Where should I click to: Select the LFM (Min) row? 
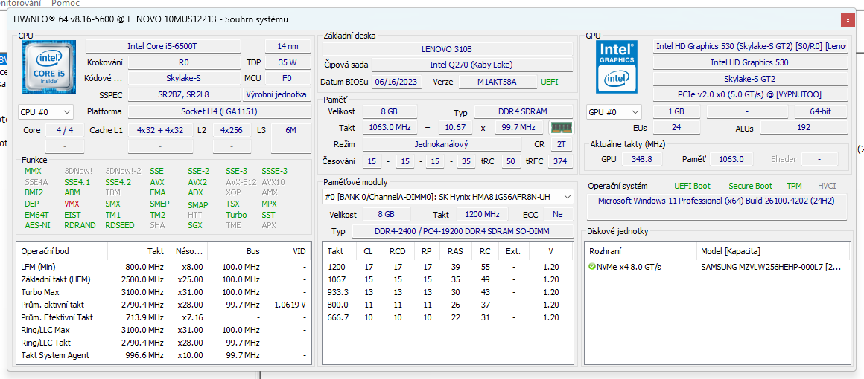pyautogui.click(x=163, y=267)
